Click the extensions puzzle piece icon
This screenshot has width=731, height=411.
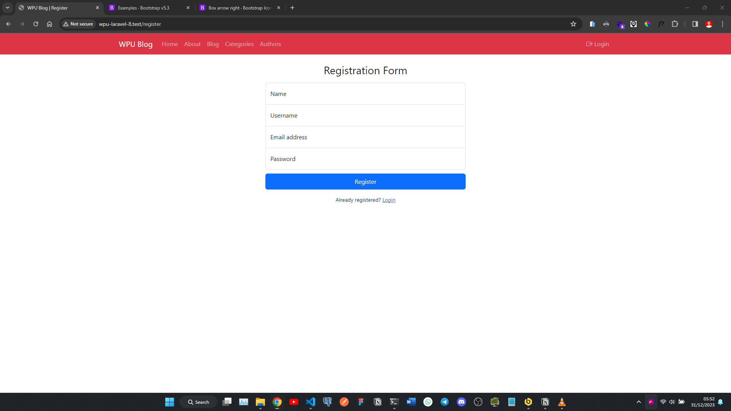[x=675, y=24]
